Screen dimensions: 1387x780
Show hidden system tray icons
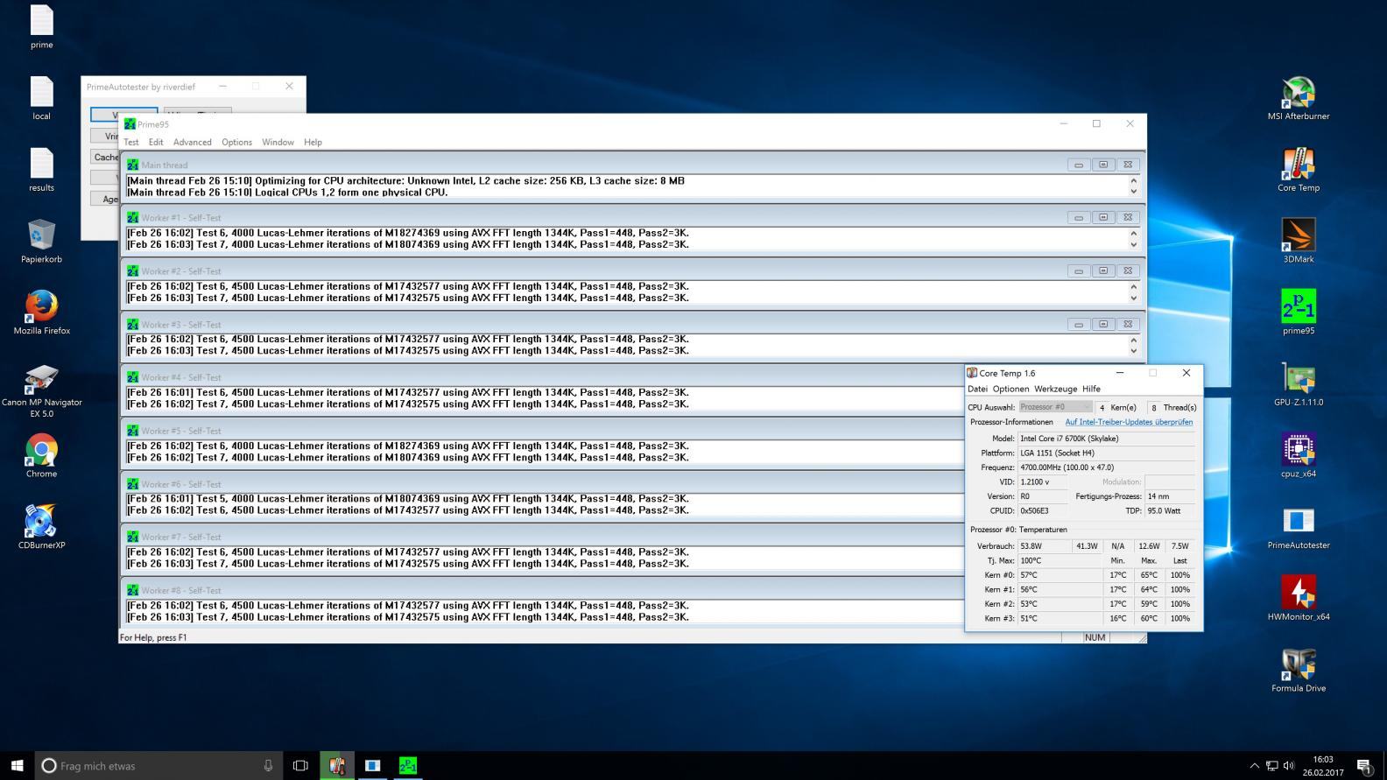click(x=1254, y=766)
